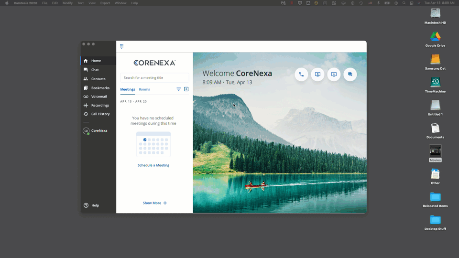The image size is (459, 258).
Task: Click the Schedule a Meeting link
Action: [153, 165]
